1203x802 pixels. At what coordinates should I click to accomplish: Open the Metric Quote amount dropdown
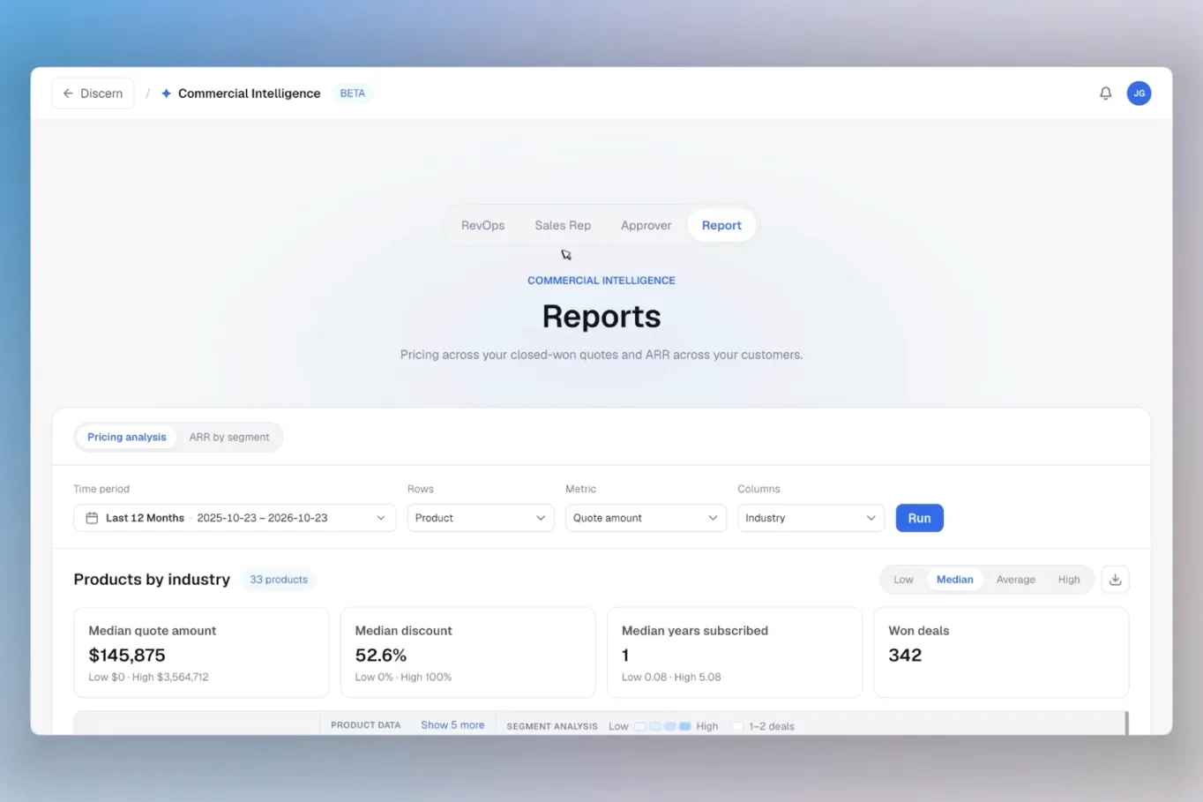coord(646,518)
